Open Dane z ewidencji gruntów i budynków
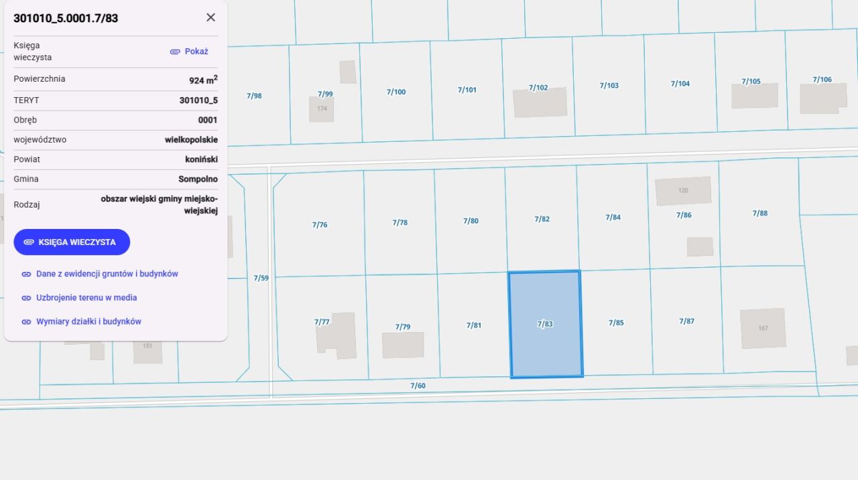The image size is (858, 480). click(107, 274)
